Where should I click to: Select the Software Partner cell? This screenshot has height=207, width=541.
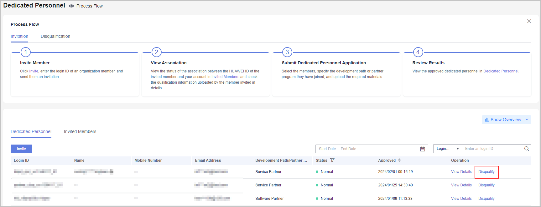[269, 199]
